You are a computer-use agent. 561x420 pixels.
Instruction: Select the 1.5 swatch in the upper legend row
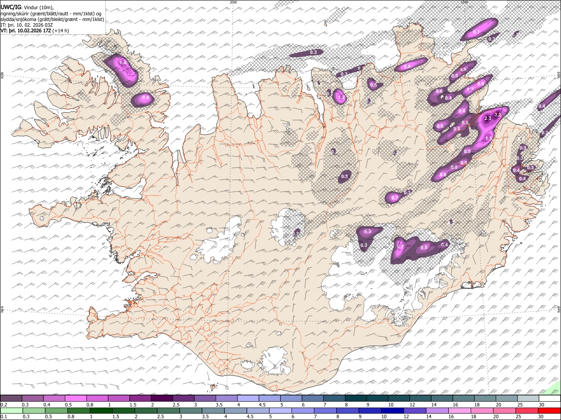141,399
